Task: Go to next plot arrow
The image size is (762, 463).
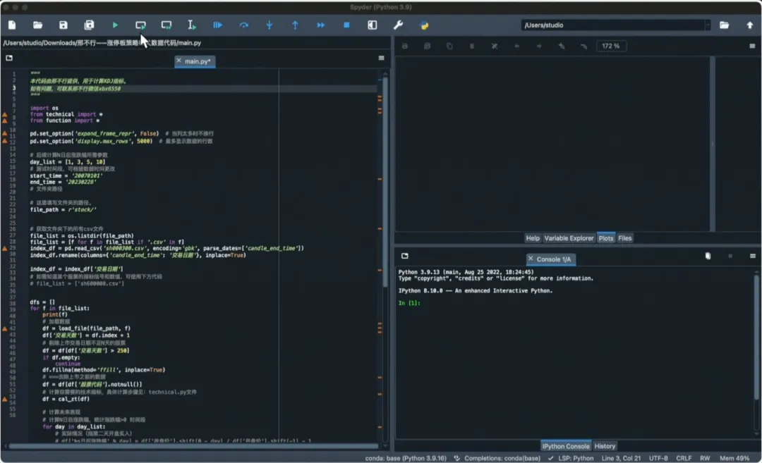Action: click(x=539, y=46)
